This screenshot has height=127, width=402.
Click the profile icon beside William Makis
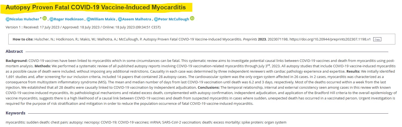(89, 19)
